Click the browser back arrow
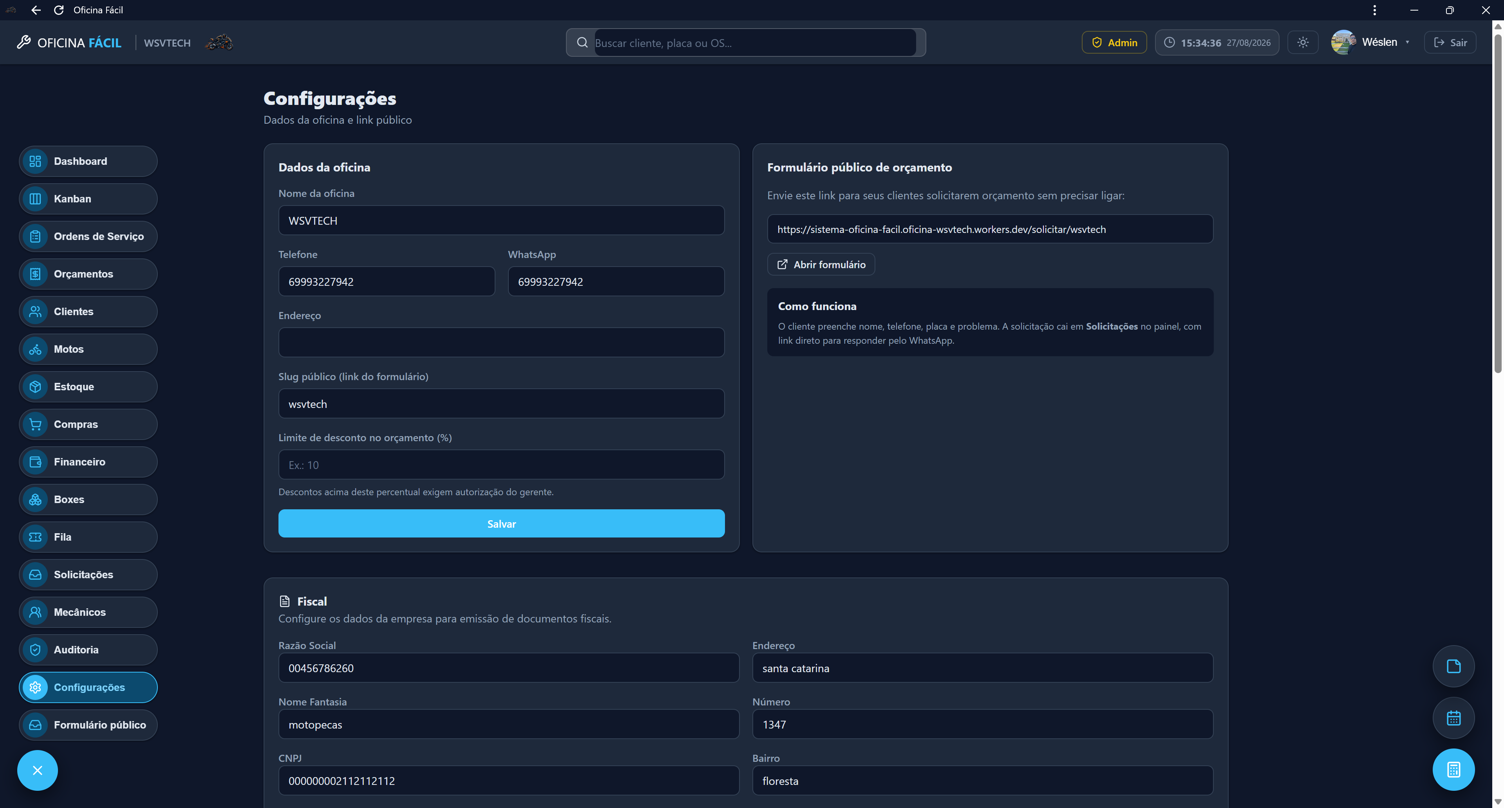Screen dimensions: 1504x808 (36, 10)
